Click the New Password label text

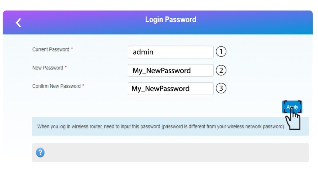pos(48,68)
